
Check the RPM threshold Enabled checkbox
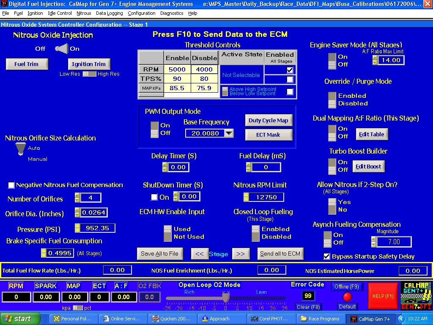pos(290,70)
